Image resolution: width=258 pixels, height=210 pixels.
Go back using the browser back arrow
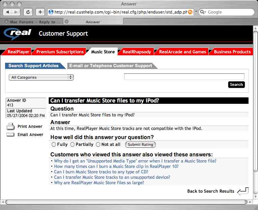pyautogui.click(x=7, y=12)
